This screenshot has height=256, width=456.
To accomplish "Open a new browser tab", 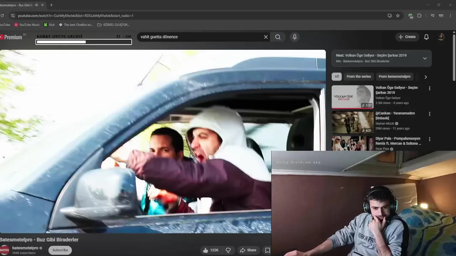I will point(51,5).
